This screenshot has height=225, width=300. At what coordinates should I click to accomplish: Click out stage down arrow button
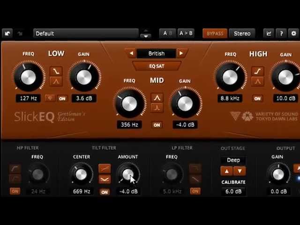[x=240, y=171]
